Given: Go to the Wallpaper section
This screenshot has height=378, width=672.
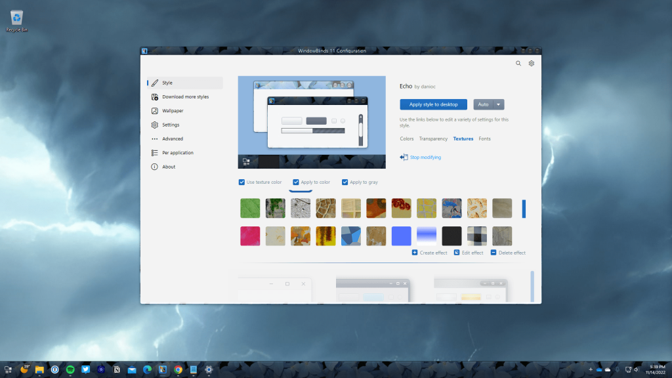Looking at the screenshot, I should tap(173, 111).
